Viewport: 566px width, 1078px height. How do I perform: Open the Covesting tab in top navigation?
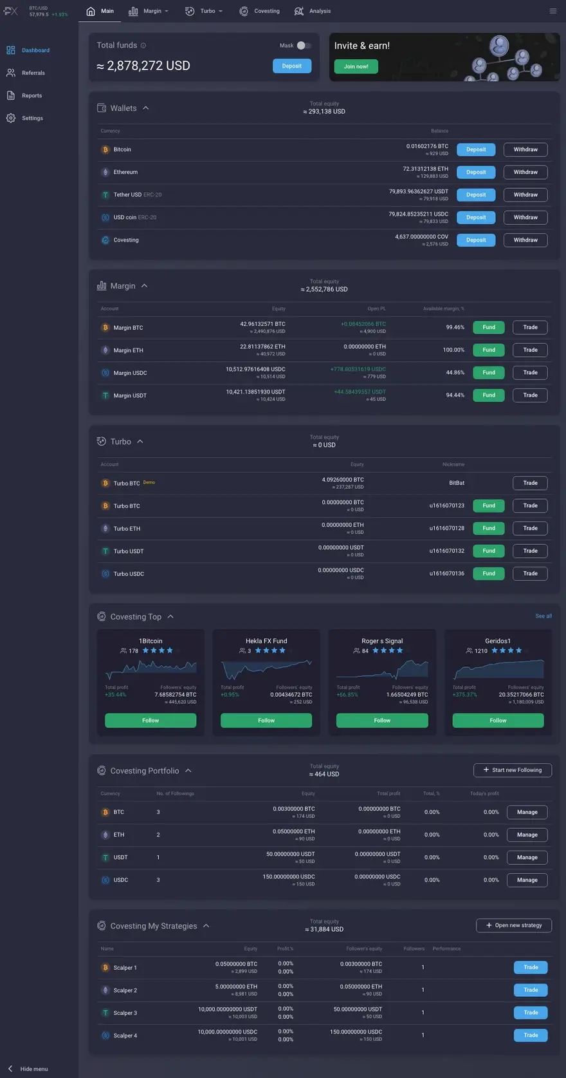pos(260,11)
